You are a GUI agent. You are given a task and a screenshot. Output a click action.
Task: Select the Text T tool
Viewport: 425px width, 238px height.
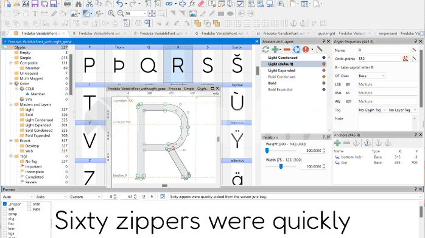pos(35,13)
